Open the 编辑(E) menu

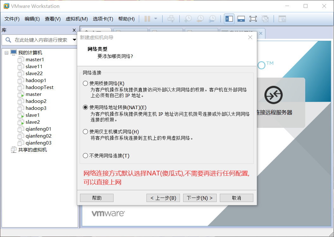click(x=32, y=19)
